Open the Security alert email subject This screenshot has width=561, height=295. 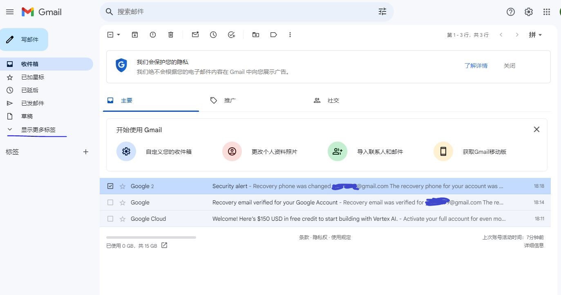tap(230, 186)
